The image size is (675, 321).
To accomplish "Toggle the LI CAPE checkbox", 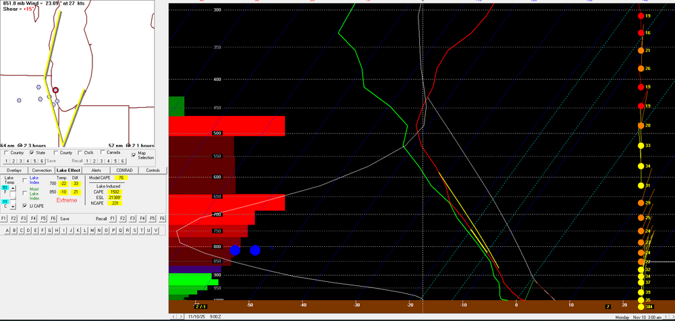I will click(x=26, y=206).
